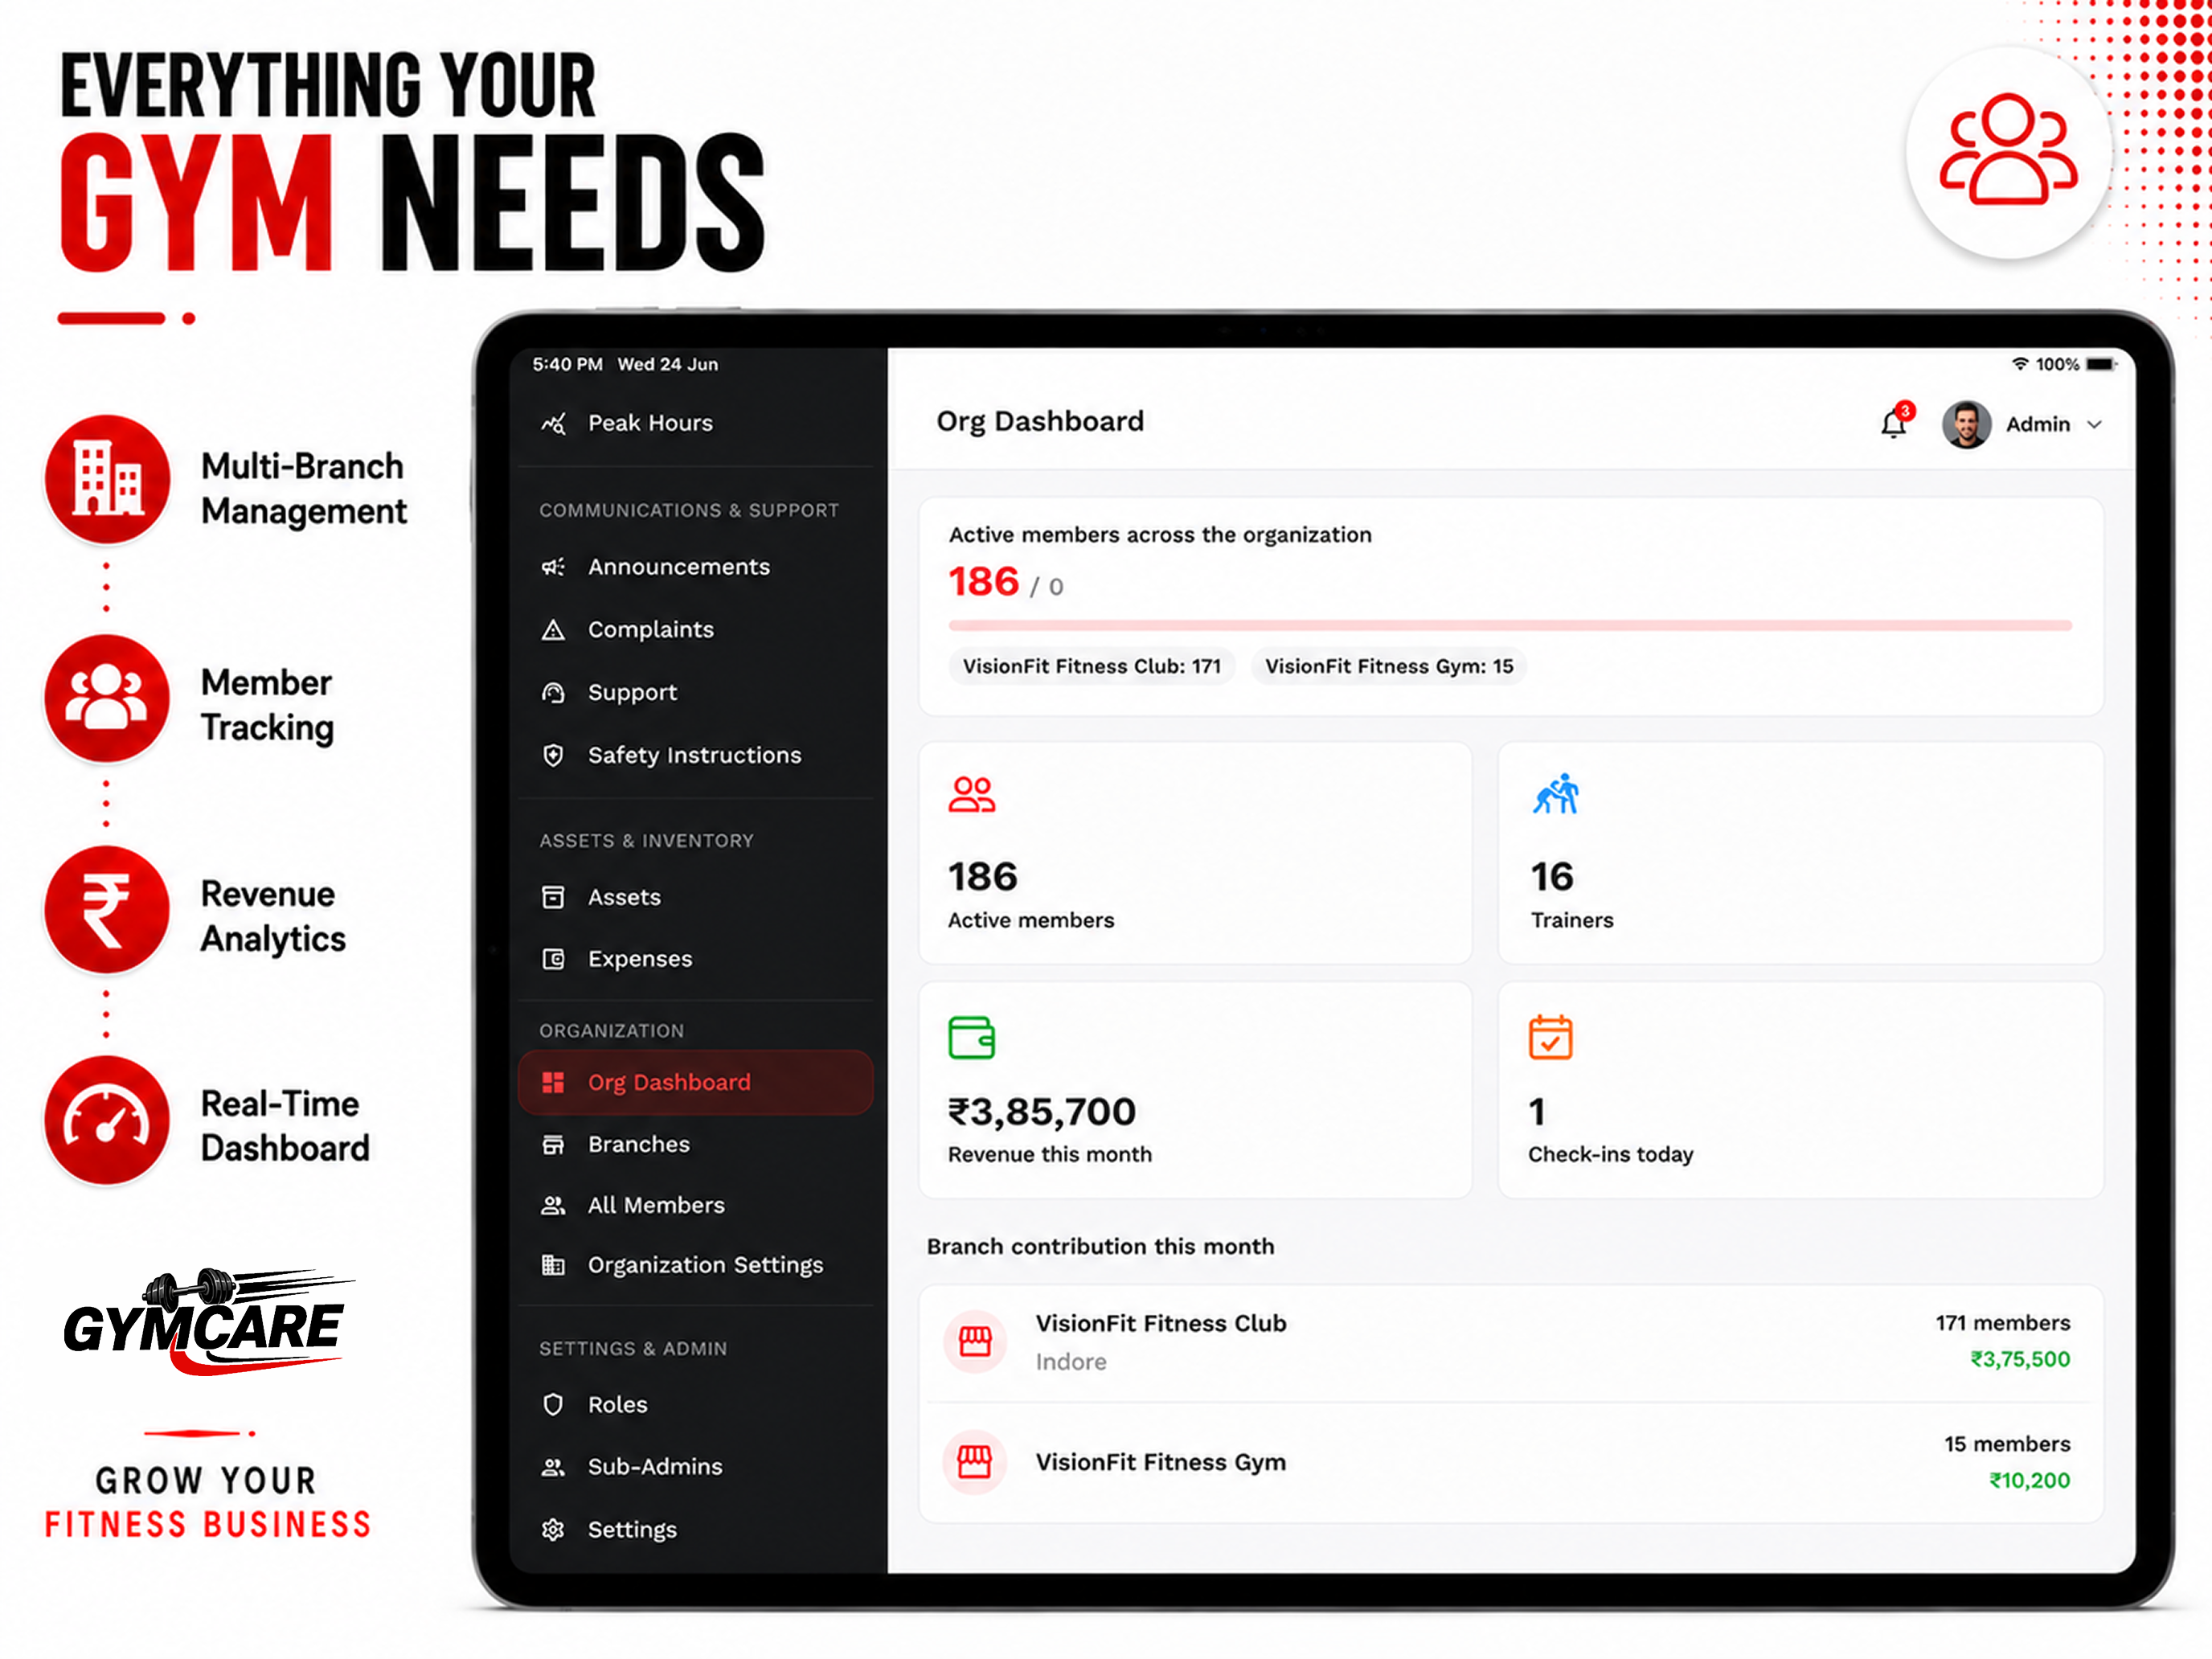
Task: Click the Branches storefront icon
Action: coord(553,1144)
